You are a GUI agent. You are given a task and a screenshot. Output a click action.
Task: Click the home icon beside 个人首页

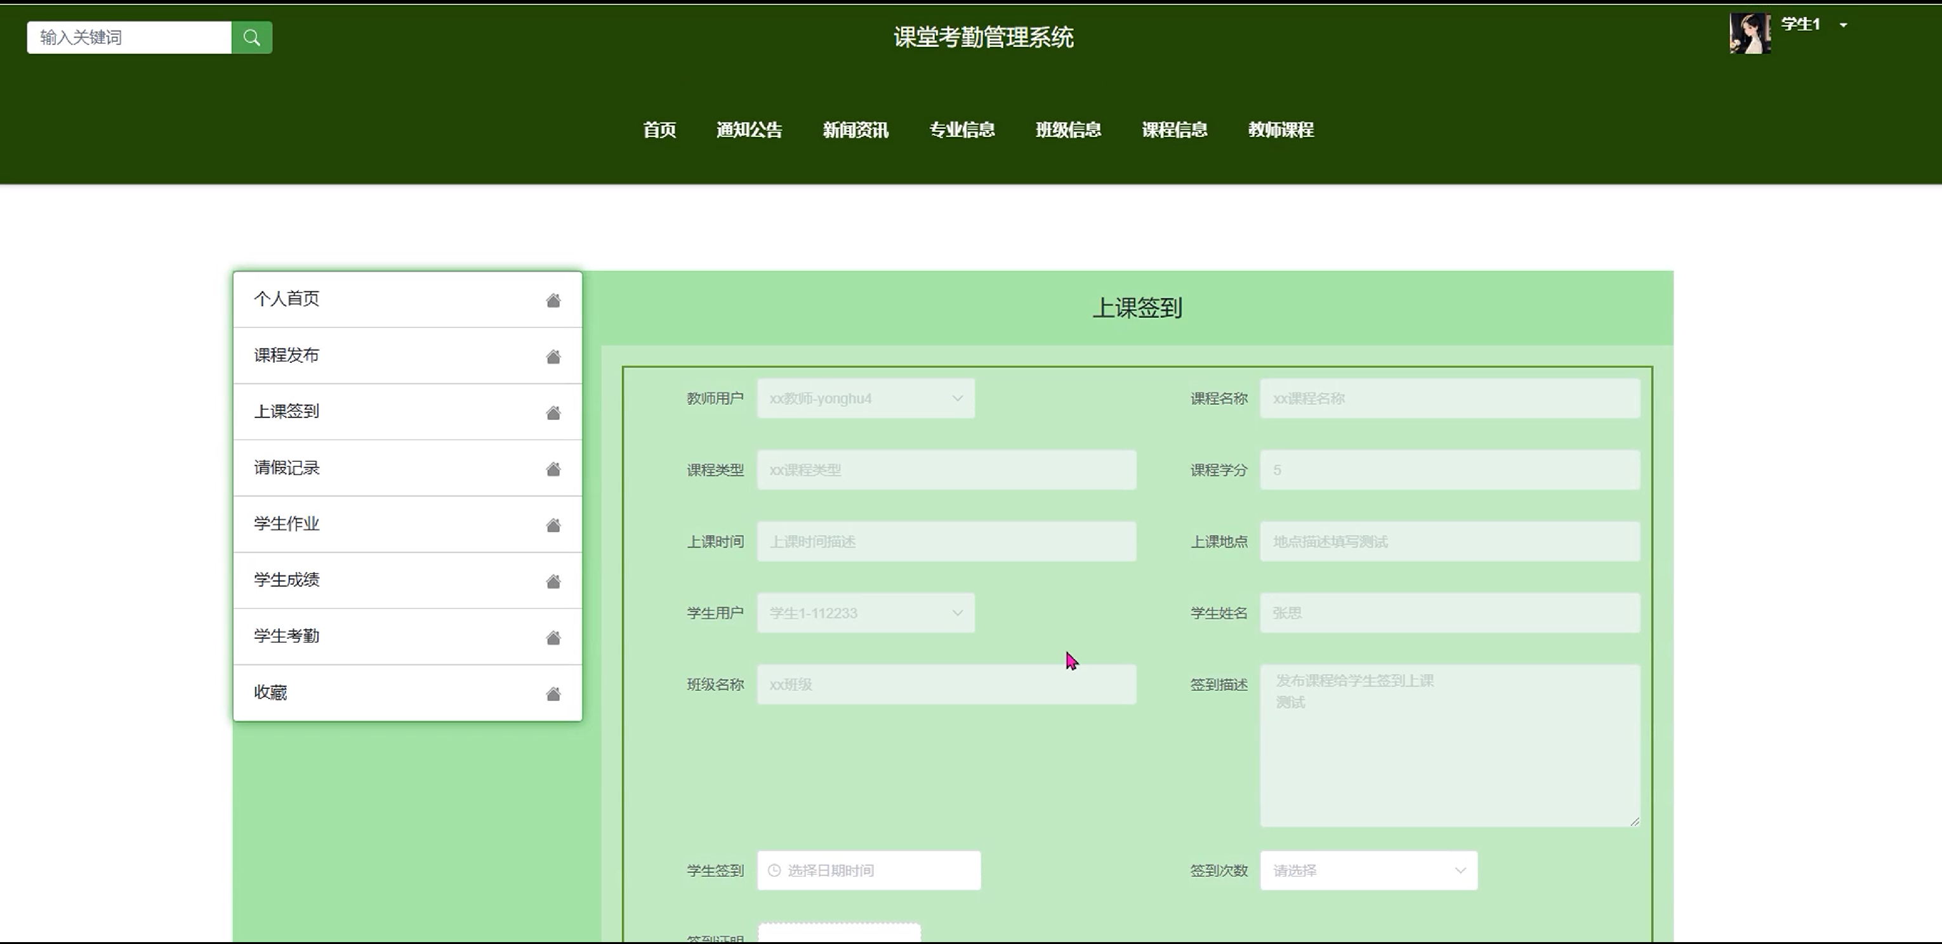pos(553,301)
